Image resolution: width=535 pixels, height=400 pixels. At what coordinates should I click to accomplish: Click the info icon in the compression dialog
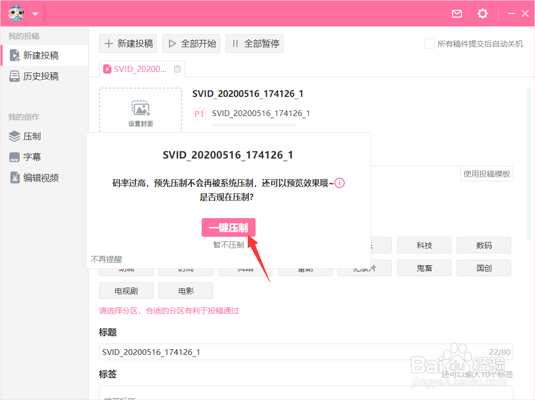pos(340,183)
